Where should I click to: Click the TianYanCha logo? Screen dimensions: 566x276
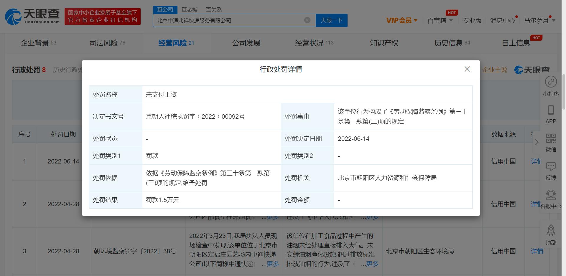(x=32, y=16)
